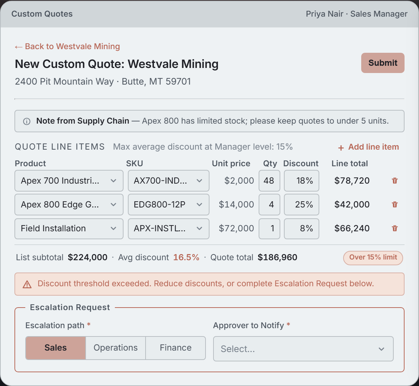Delete the Field Installation line item

(395, 228)
